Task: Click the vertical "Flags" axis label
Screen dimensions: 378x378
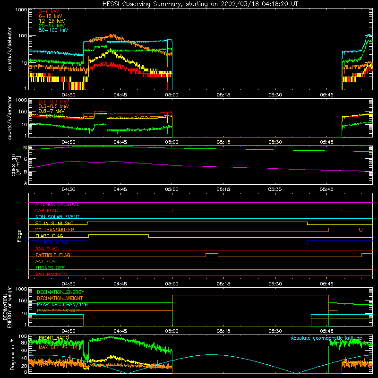Action: pyautogui.click(x=19, y=236)
